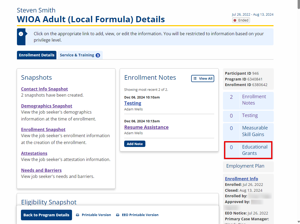Click the Primary Case Manager label

247,219
